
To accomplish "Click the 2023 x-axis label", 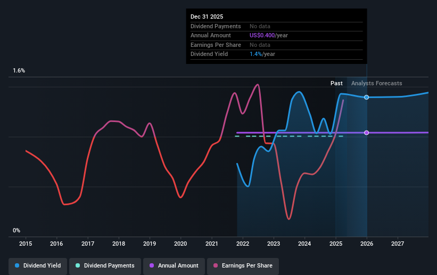I will 274,244.
